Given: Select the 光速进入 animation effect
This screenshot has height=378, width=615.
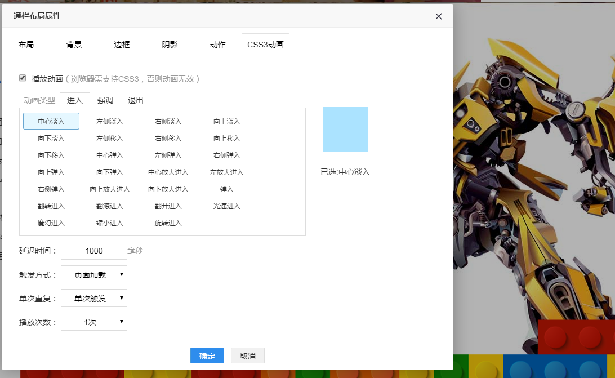Looking at the screenshot, I should coord(227,206).
